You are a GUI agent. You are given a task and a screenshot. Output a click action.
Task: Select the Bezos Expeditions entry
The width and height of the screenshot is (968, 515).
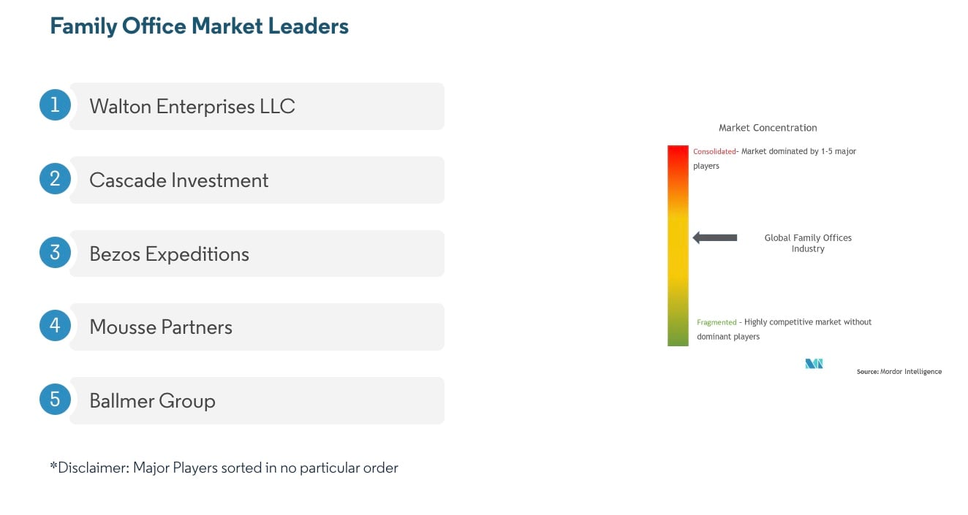pos(256,254)
